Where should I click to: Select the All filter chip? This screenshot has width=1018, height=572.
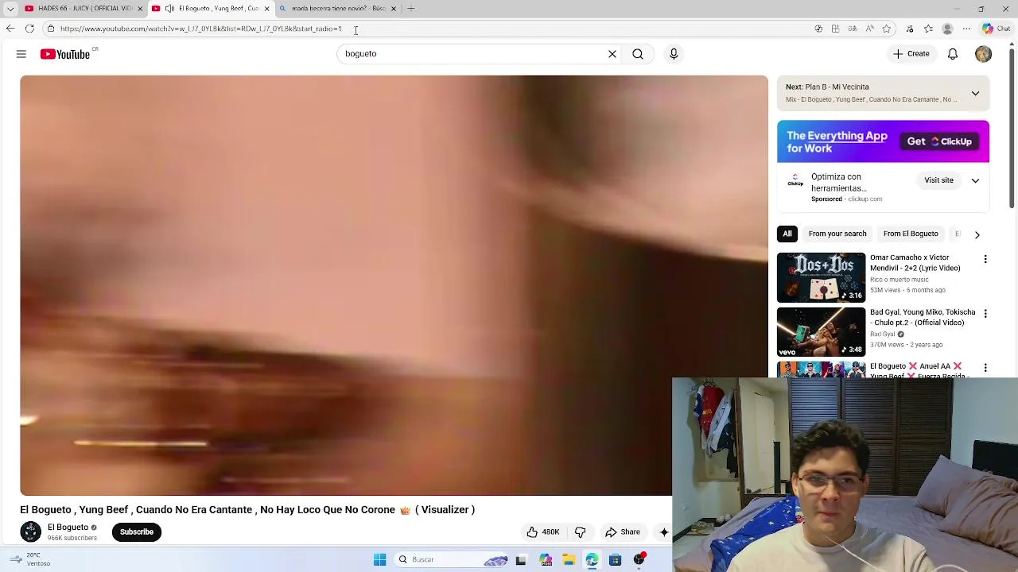point(787,234)
